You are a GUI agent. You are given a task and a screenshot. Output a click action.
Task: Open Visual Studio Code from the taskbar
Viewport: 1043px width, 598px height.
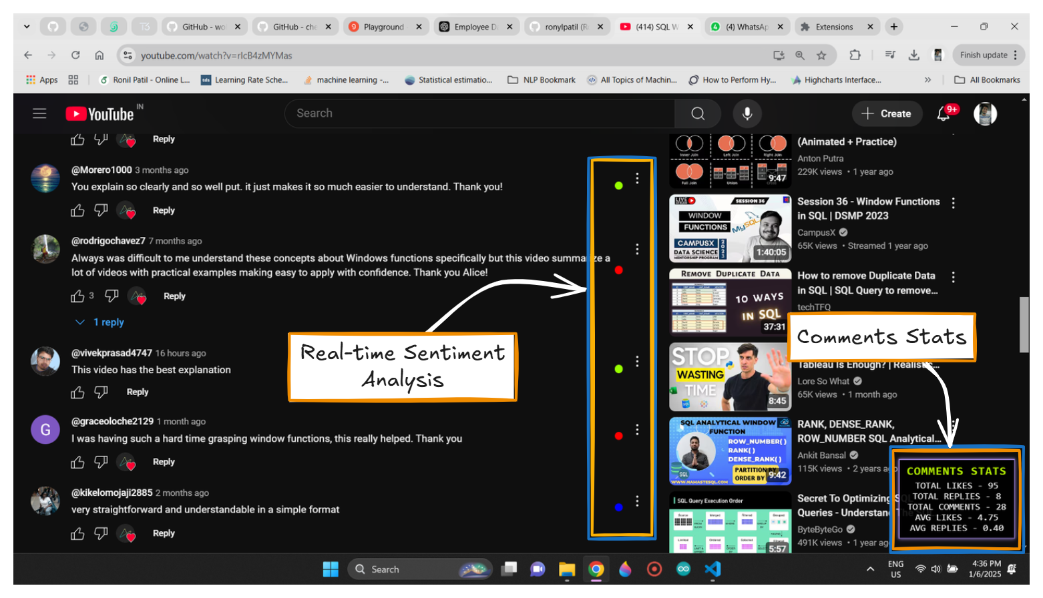click(x=712, y=569)
